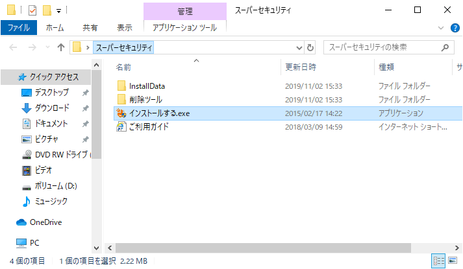Open the Customize Quick Access Toolbar dropdown
This screenshot has width=463, height=269.
[58, 11]
